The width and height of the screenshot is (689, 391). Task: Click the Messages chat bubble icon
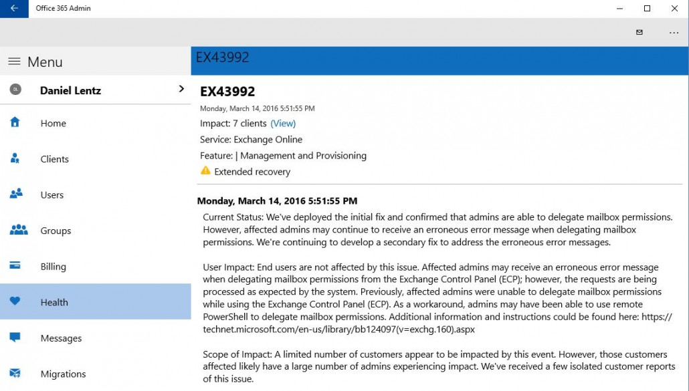pos(15,338)
